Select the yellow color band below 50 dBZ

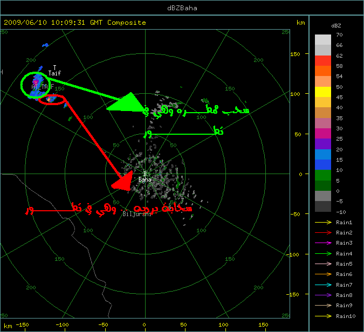[x=323, y=92]
